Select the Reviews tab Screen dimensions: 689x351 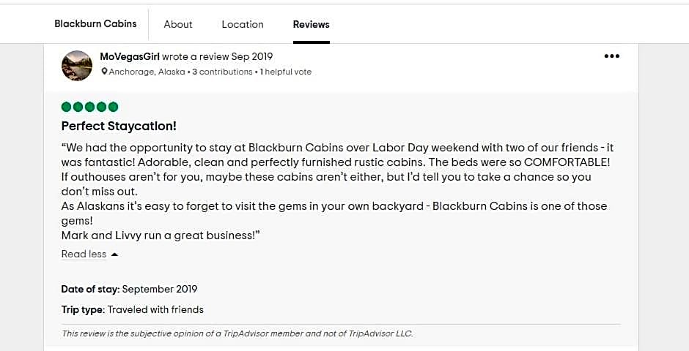point(312,24)
